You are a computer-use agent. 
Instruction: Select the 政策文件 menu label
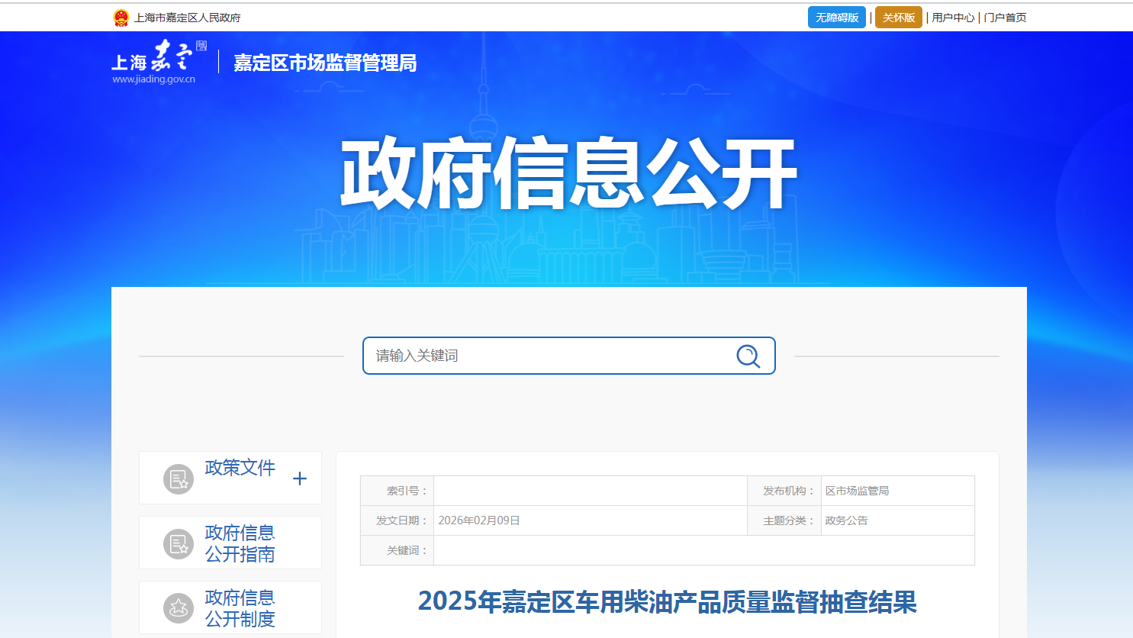click(240, 468)
